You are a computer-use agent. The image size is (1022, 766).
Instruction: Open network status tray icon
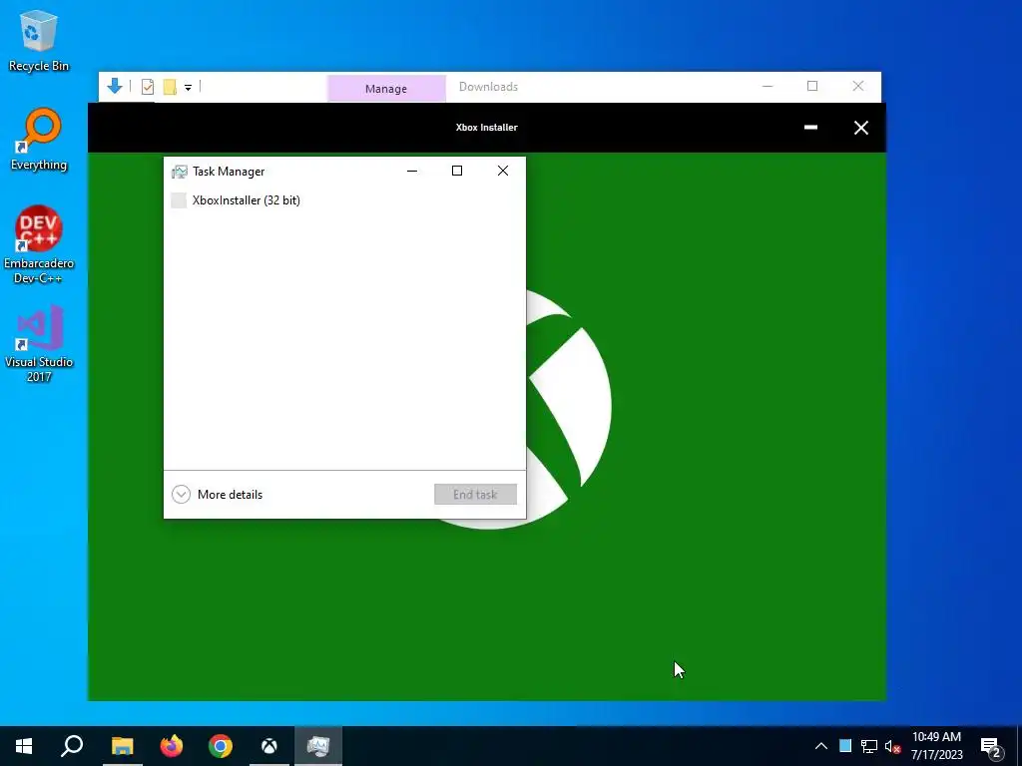pos(869,746)
